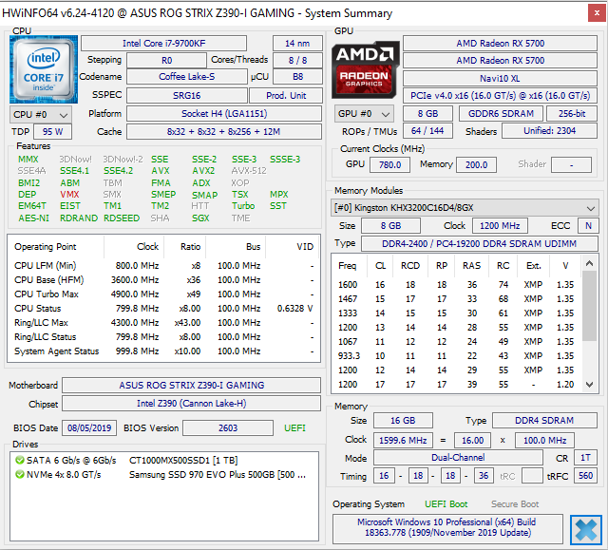608x550 pixels.
Task: Open the GPU #0 selector dropdown
Action: (364, 114)
